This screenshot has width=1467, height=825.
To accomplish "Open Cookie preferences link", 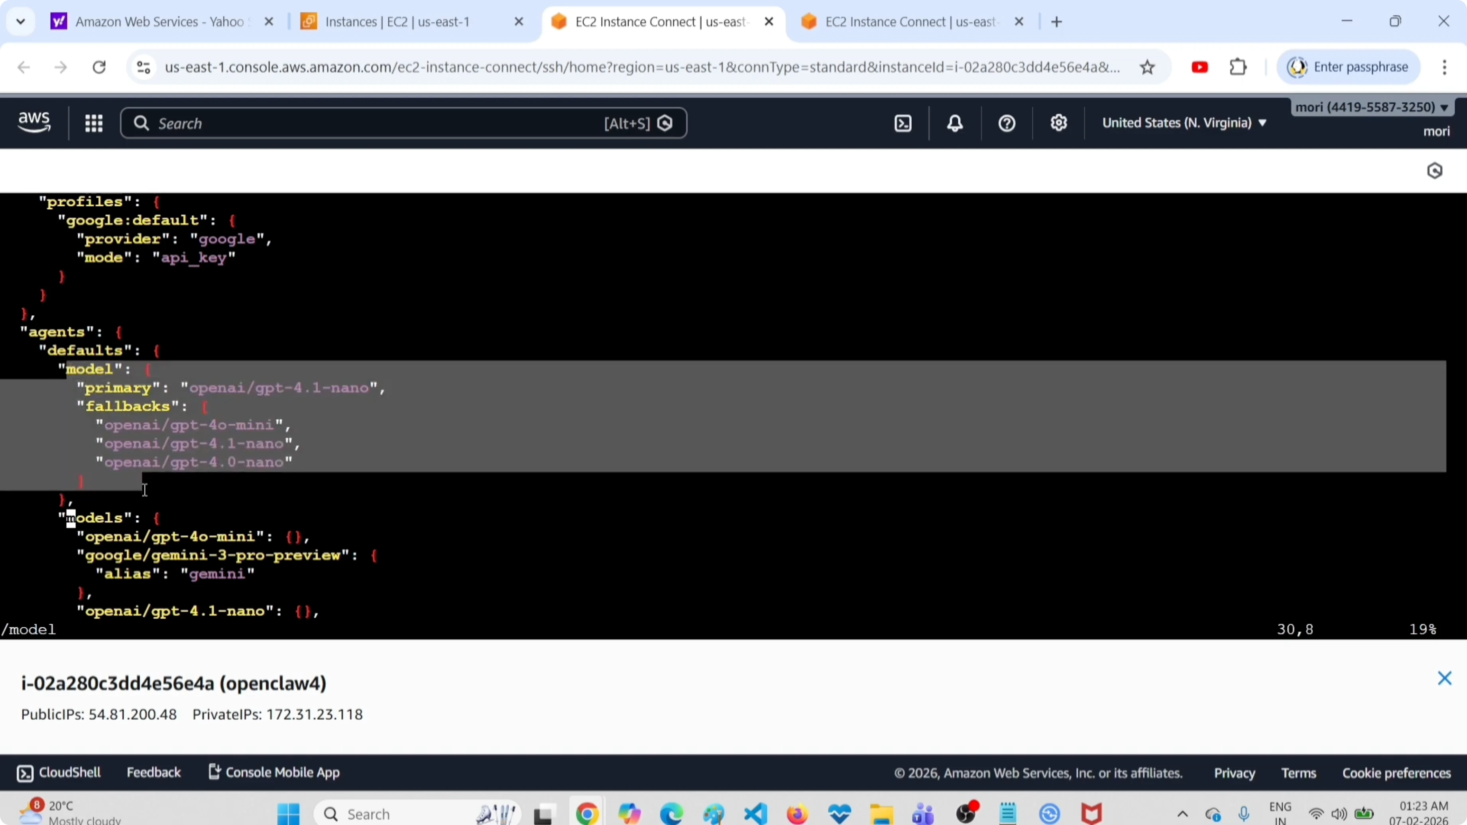I will 1396,773.
